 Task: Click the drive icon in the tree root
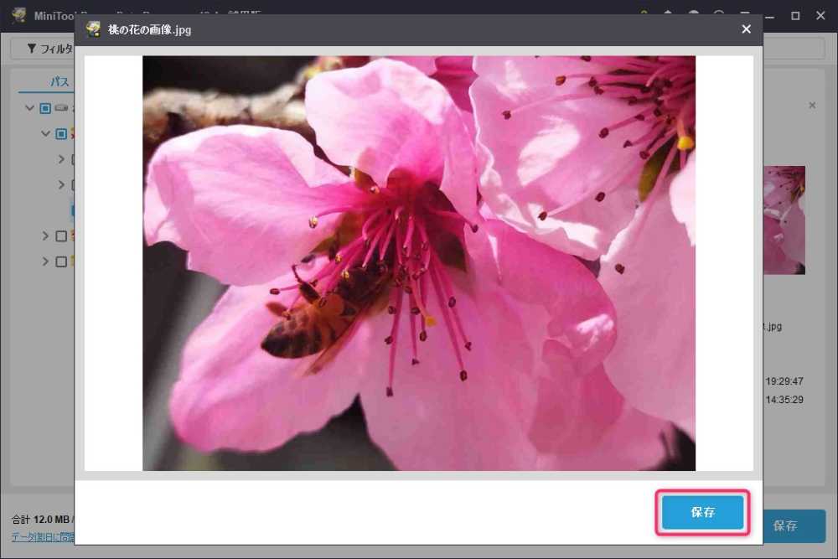coord(62,108)
